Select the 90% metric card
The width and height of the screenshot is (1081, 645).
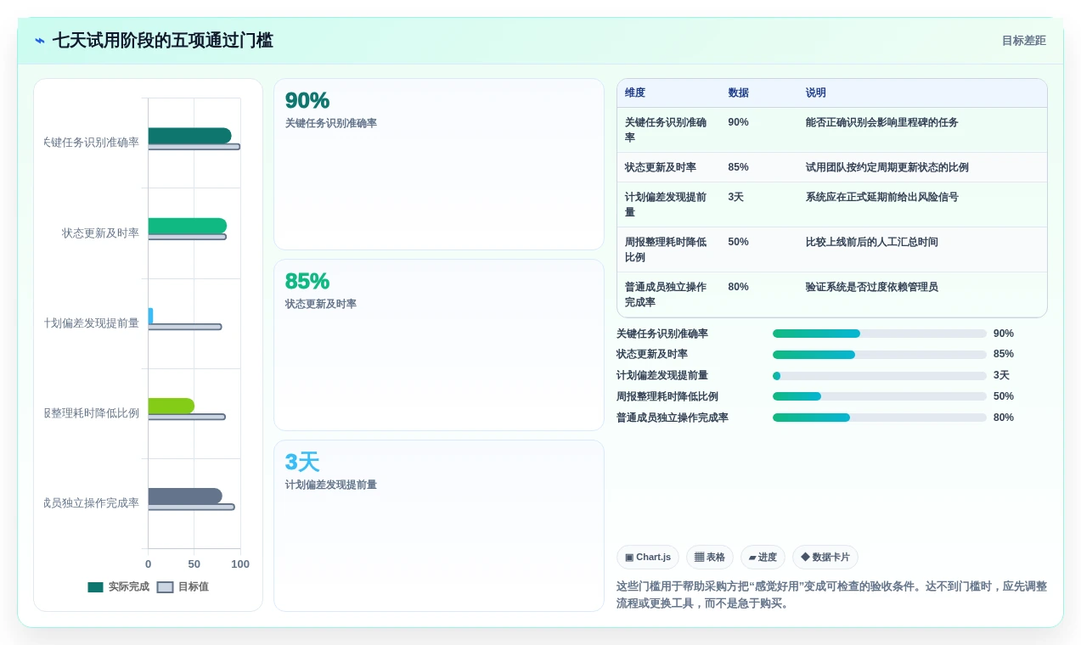point(438,164)
